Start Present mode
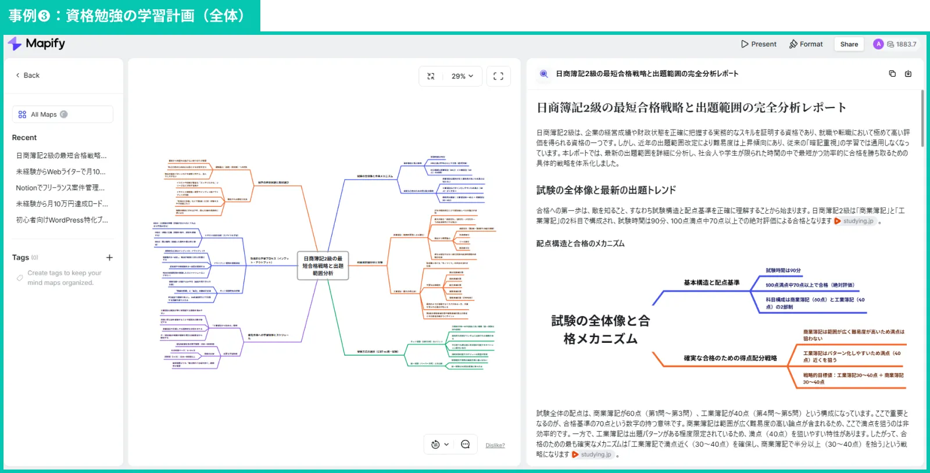 pos(759,44)
